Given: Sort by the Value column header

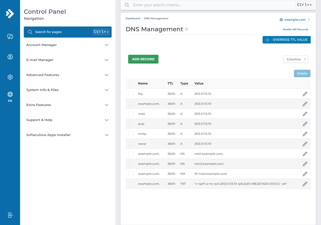Looking at the screenshot, I should point(199,83).
